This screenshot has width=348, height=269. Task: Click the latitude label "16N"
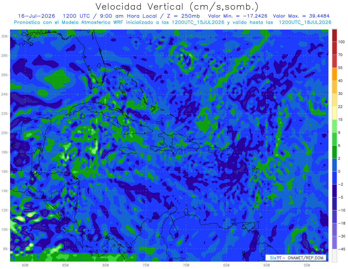5,171
